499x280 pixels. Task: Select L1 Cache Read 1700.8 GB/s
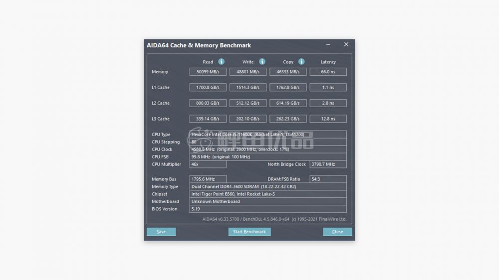[208, 87]
